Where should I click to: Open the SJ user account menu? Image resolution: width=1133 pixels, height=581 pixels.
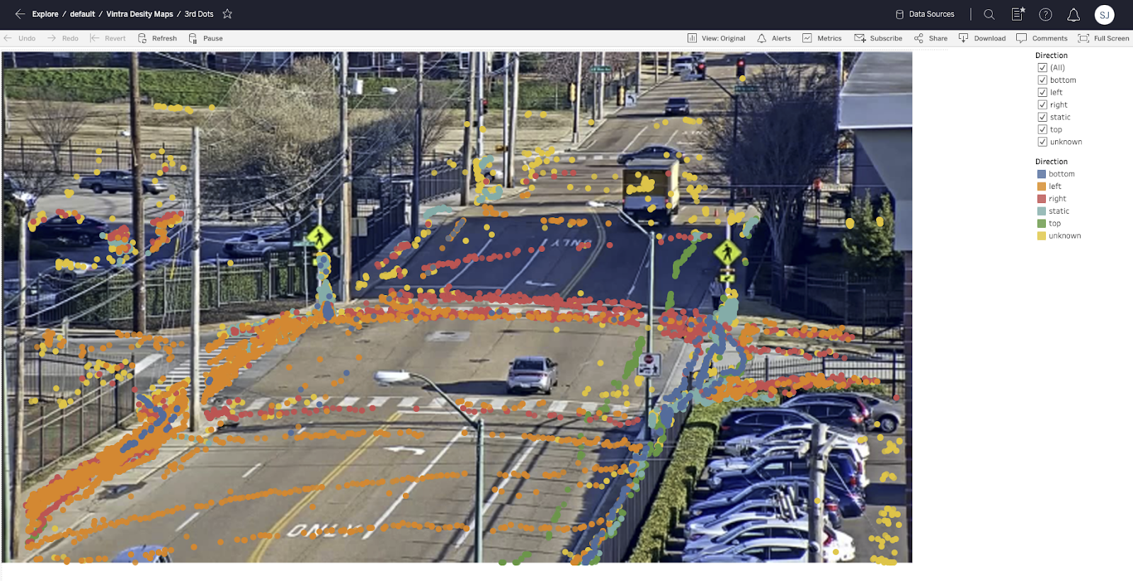[x=1104, y=14]
